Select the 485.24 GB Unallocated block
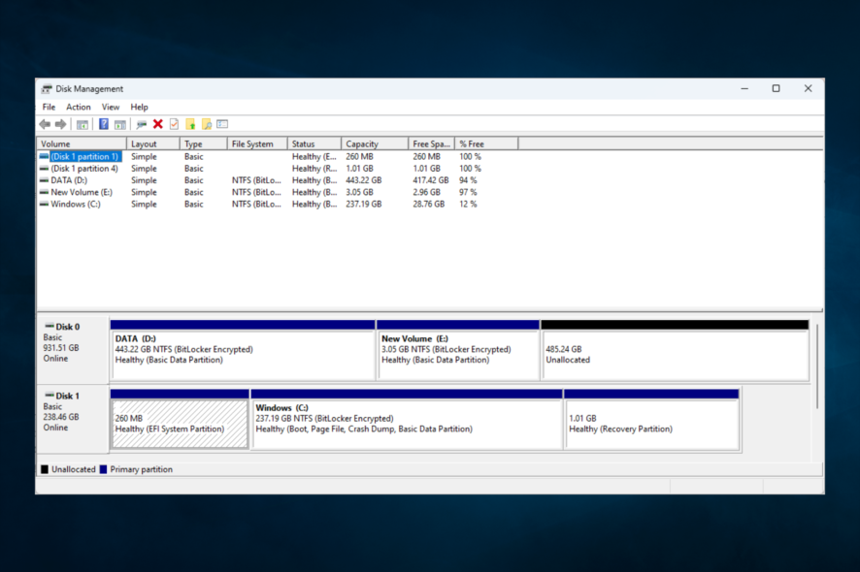The height and width of the screenshot is (572, 860). (676, 351)
